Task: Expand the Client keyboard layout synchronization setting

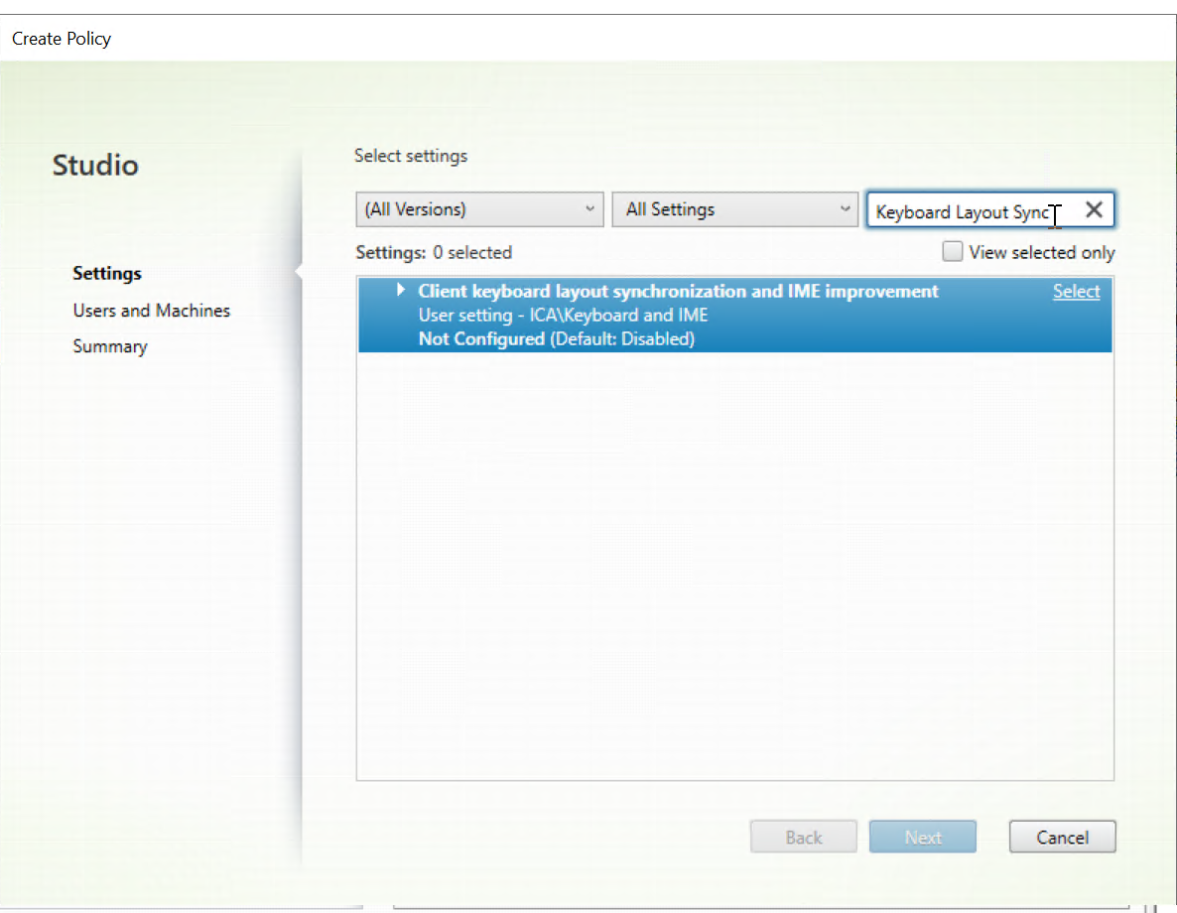Action: pyautogui.click(x=400, y=290)
